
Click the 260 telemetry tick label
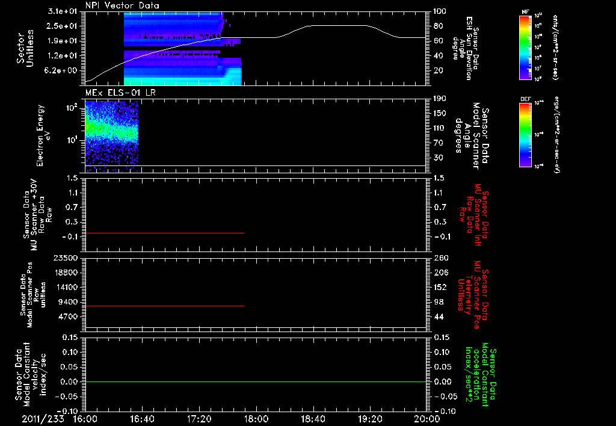pyautogui.click(x=440, y=258)
